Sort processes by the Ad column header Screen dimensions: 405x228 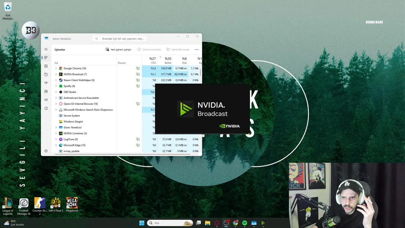tap(84, 60)
